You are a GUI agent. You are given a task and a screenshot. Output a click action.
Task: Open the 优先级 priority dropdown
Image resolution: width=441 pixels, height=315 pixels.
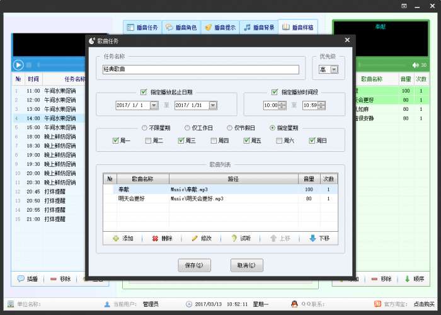point(334,69)
